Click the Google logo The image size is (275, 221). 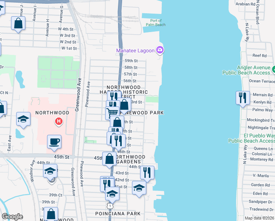[x=12, y=217]
